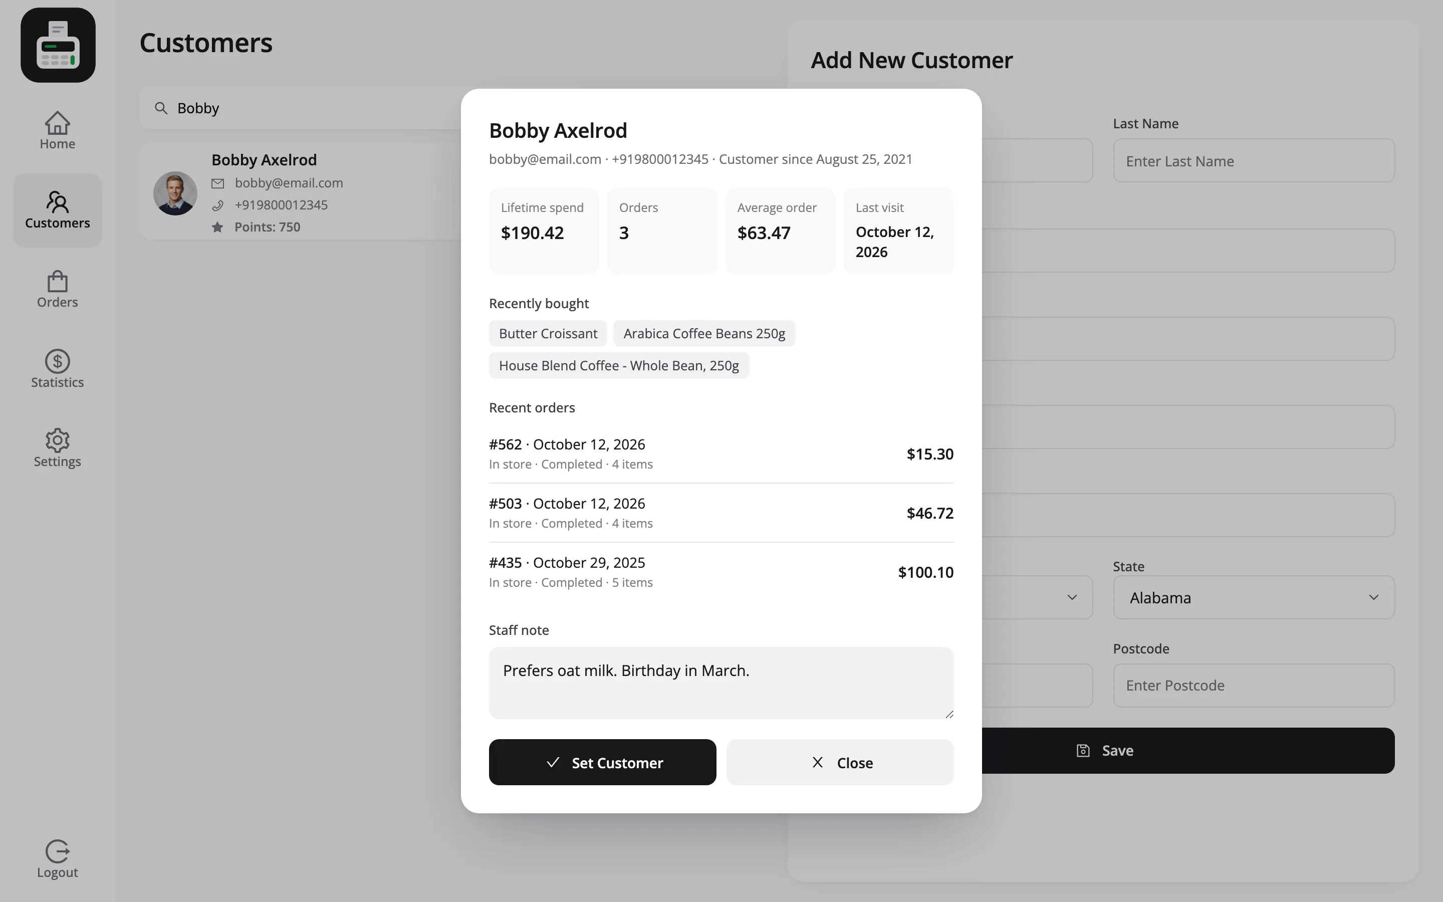The height and width of the screenshot is (902, 1443).
Task: Click the Bobby Axelrod dialog heading
Action: tap(558, 130)
